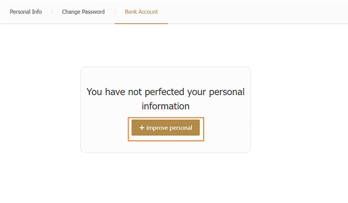Click the blank white area below the card
This screenshot has height=203, width=348.
(166, 178)
